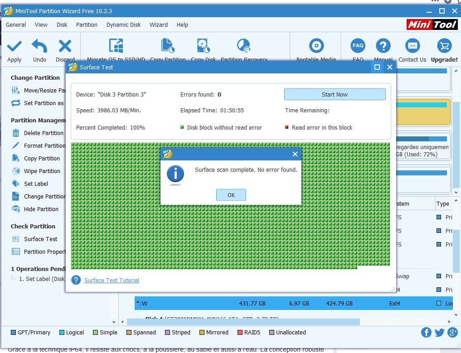Click the MiniTool logo
Screen dimensions: 461x353
click(x=432, y=24)
